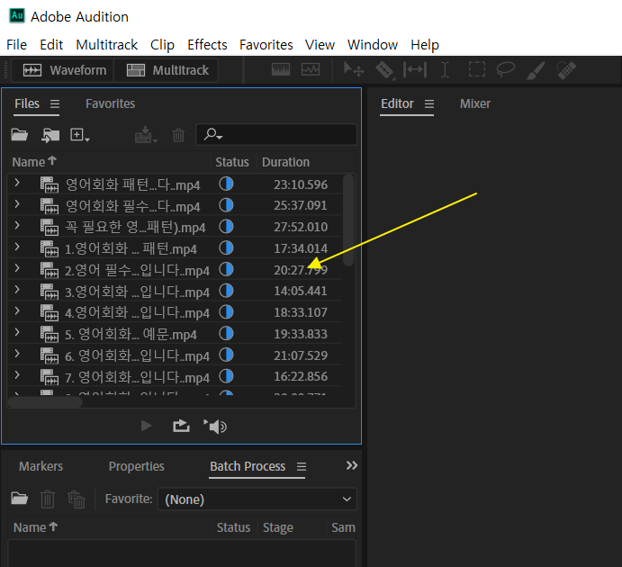
Task: Expand file with duration 25:37.091
Action: pos(17,204)
